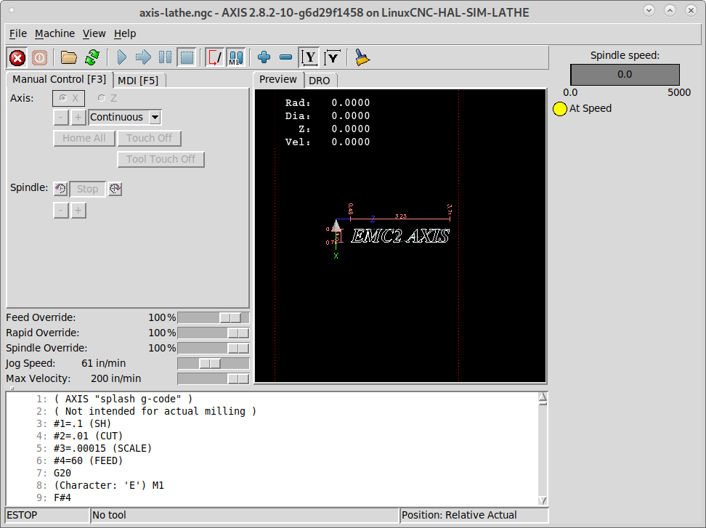This screenshot has height=528, width=706.
Task: Click 'Position: Relative Actual' status entry
Action: [x=474, y=516]
